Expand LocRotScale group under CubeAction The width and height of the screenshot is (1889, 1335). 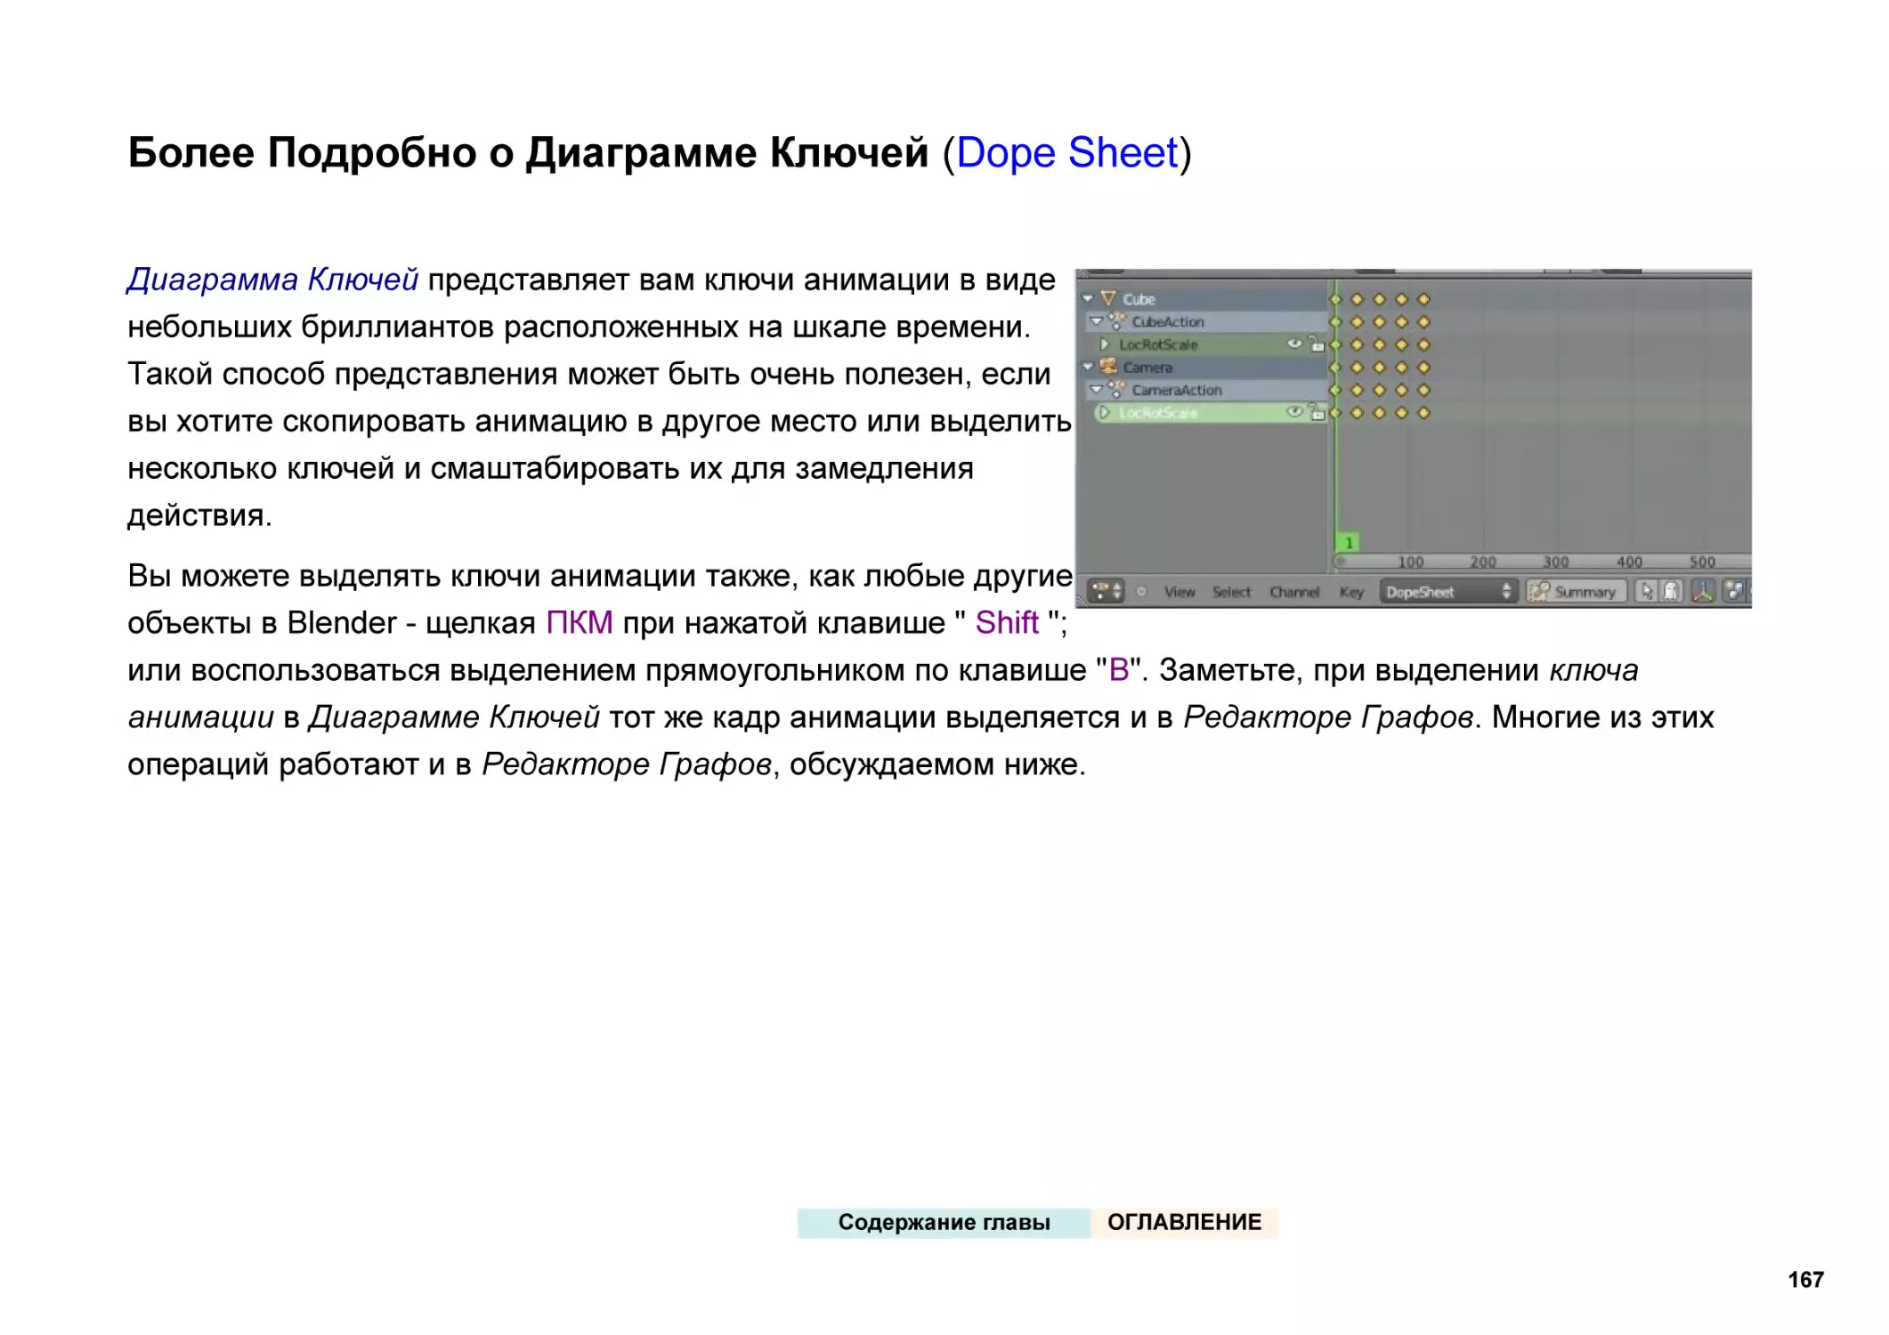click(x=1105, y=344)
